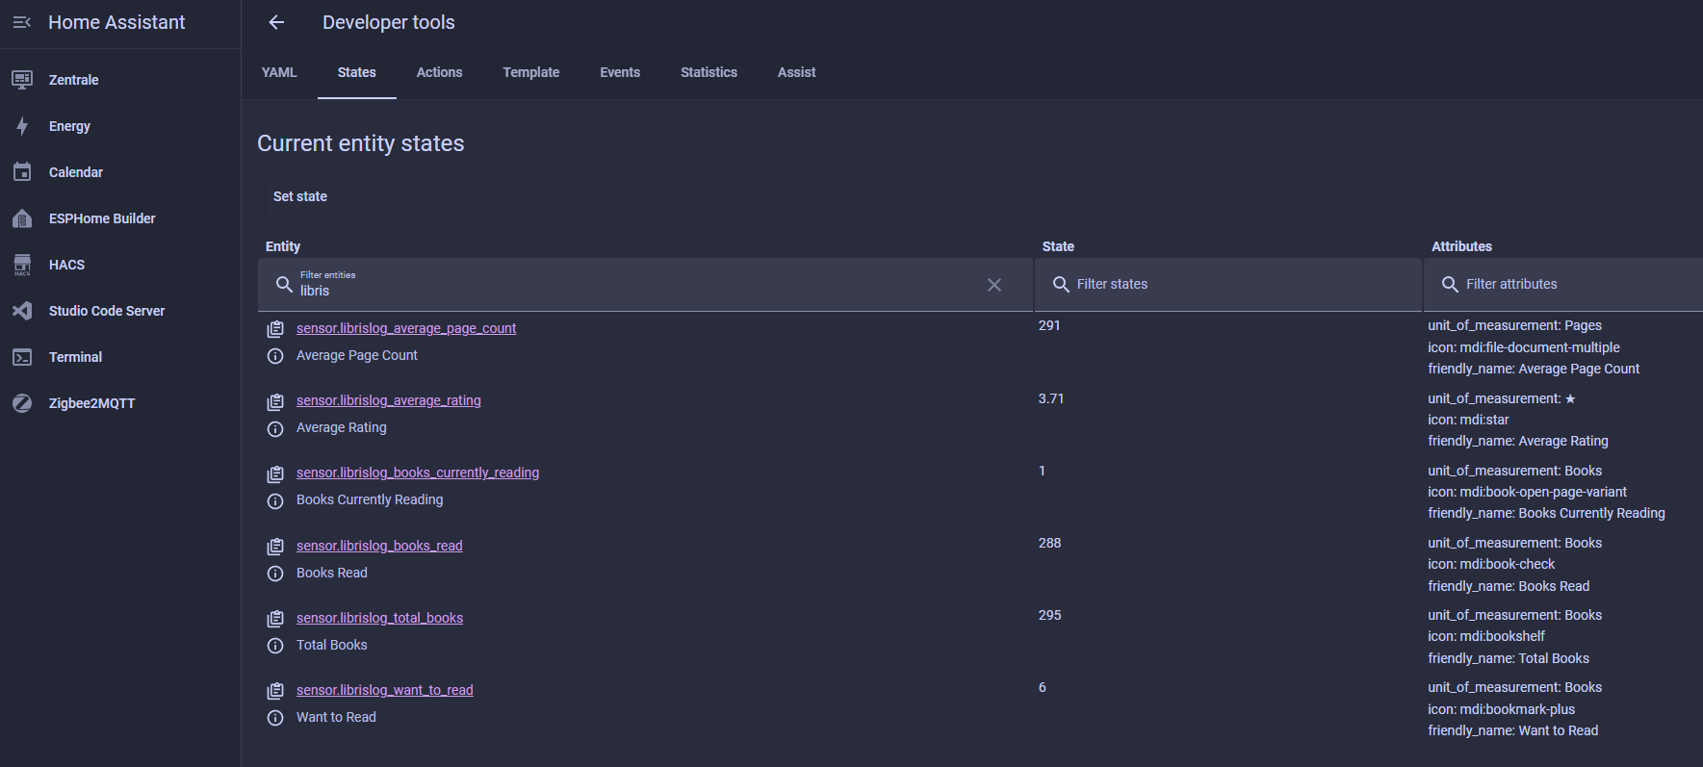Click the state value 291
1703x767 pixels.
pos(1049,325)
